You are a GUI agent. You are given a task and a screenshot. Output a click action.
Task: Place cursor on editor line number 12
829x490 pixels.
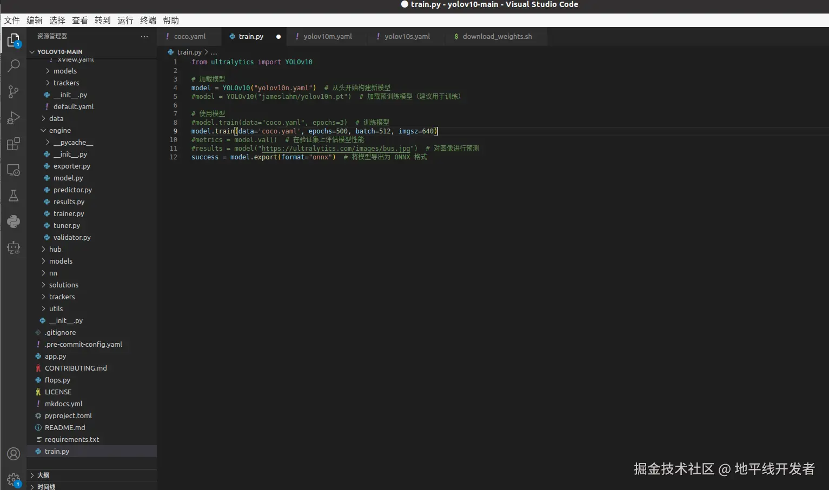click(174, 157)
